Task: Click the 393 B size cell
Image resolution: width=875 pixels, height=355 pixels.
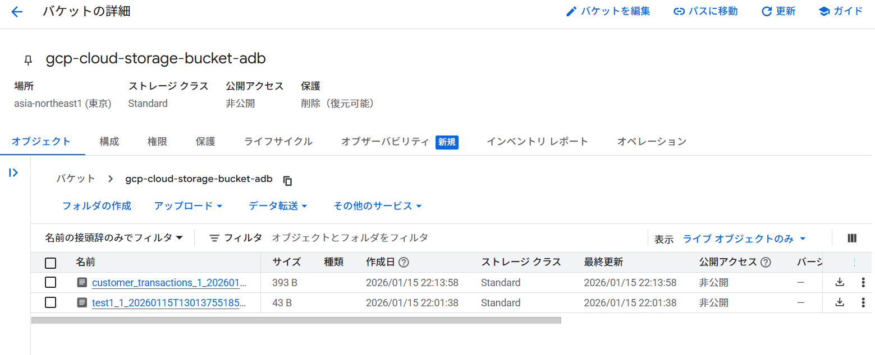Action: tap(285, 282)
